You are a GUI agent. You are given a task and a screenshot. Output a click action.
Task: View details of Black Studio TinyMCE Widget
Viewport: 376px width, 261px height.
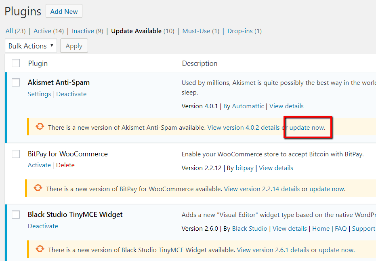tap(290, 228)
